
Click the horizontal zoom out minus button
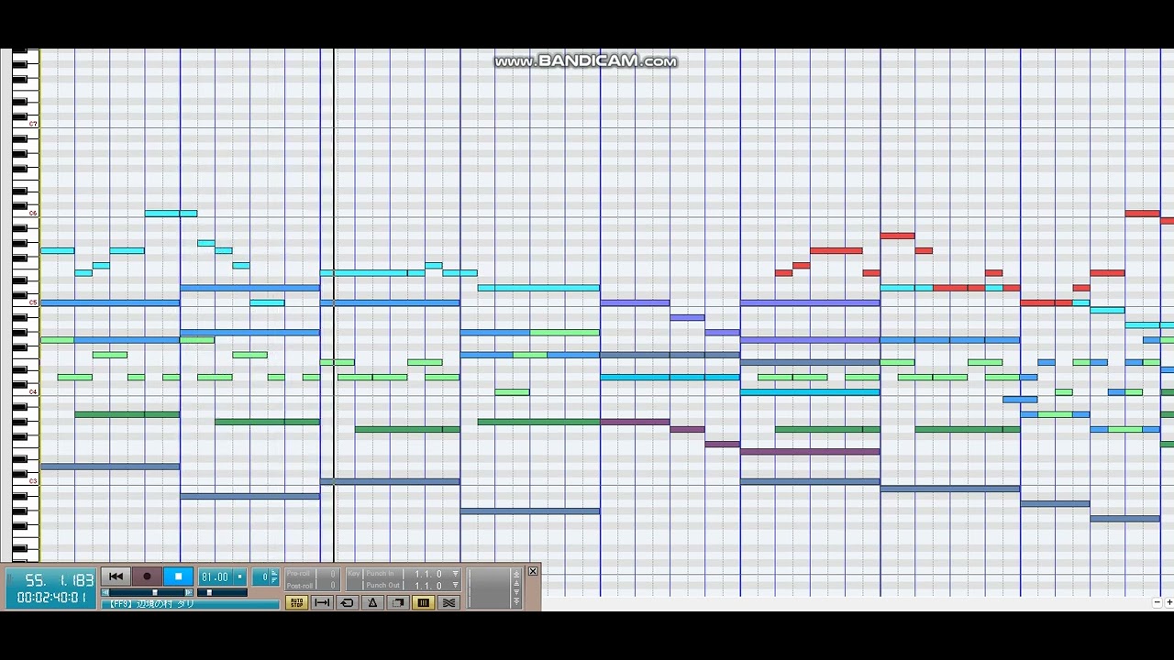coord(1157,602)
